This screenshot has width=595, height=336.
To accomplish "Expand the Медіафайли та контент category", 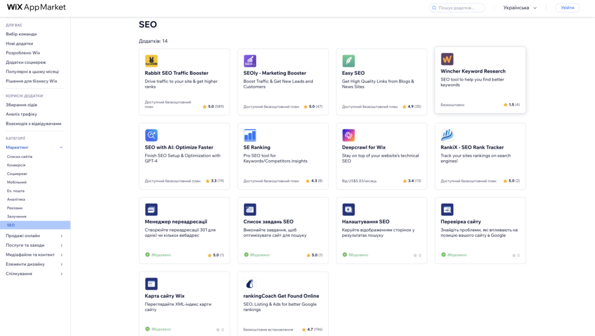I will [61, 255].
